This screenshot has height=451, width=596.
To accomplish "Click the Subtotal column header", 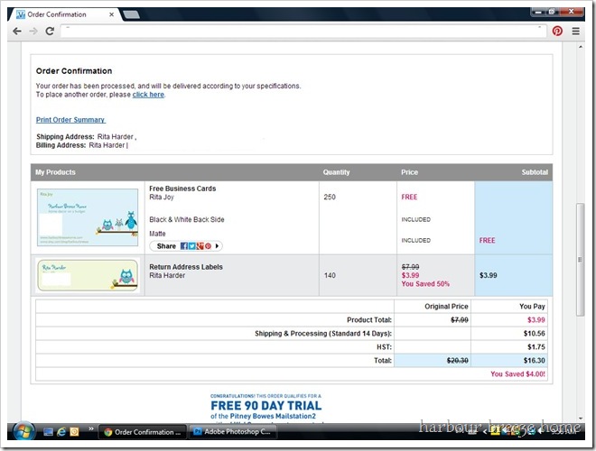I will coord(535,172).
